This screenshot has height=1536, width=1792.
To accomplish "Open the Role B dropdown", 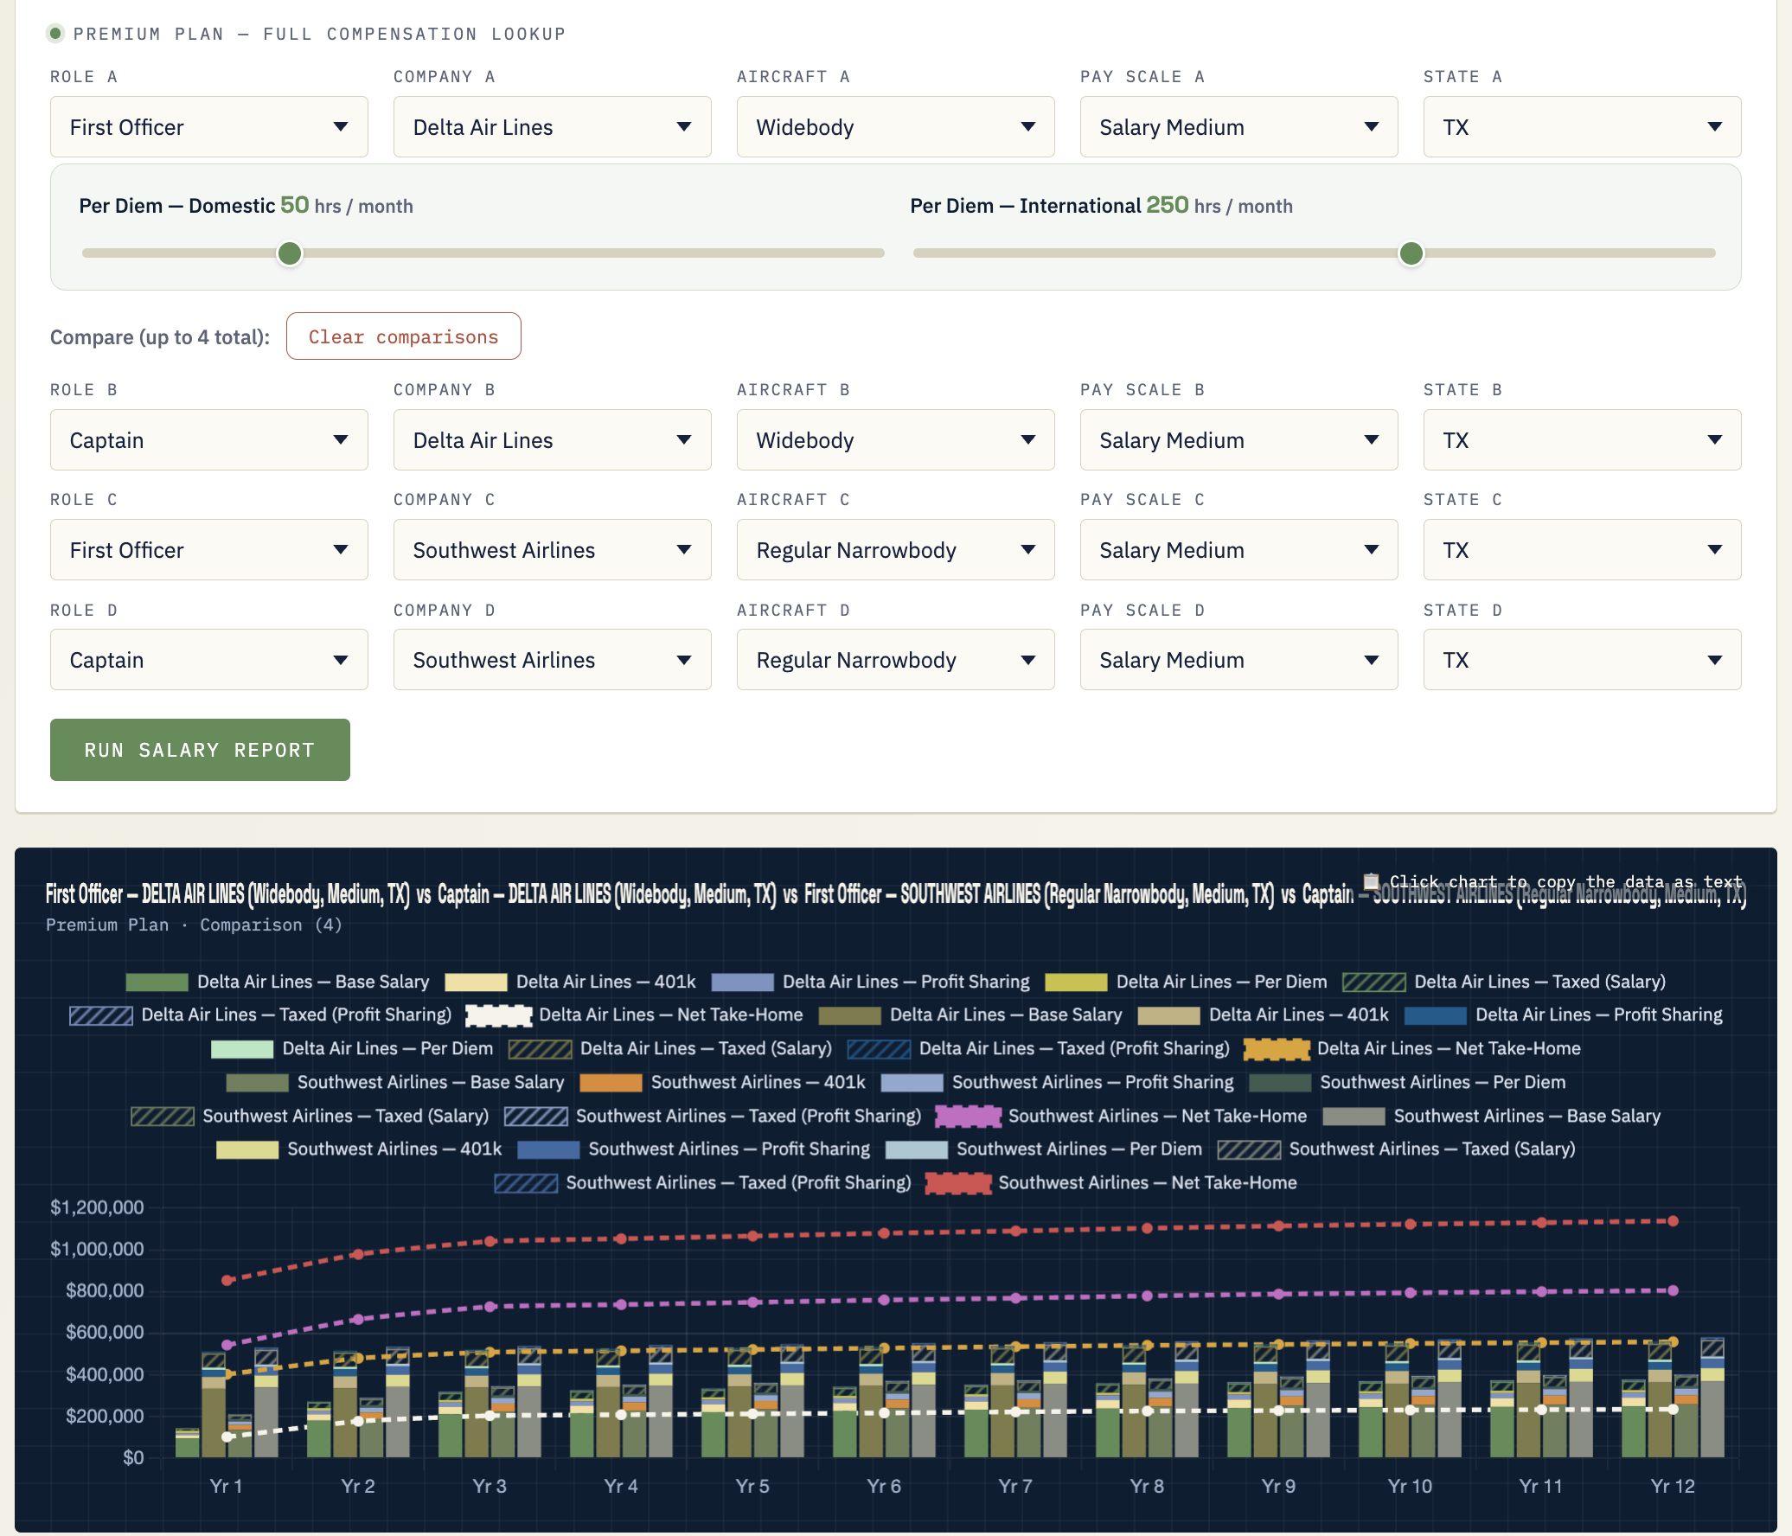I will [209, 440].
